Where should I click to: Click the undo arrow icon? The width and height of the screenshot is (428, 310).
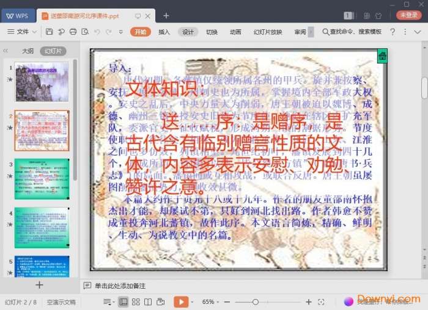(98, 32)
